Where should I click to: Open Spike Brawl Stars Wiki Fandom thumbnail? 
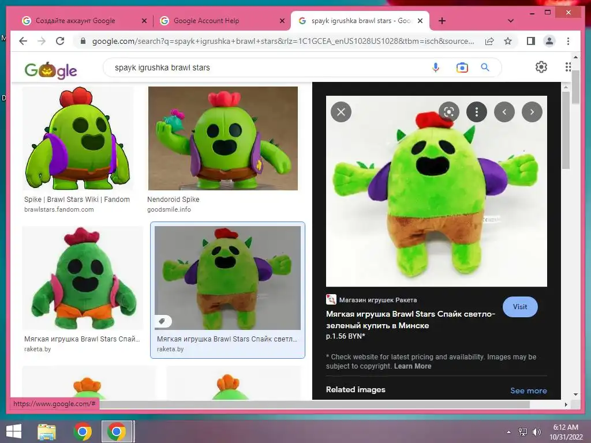point(78,138)
